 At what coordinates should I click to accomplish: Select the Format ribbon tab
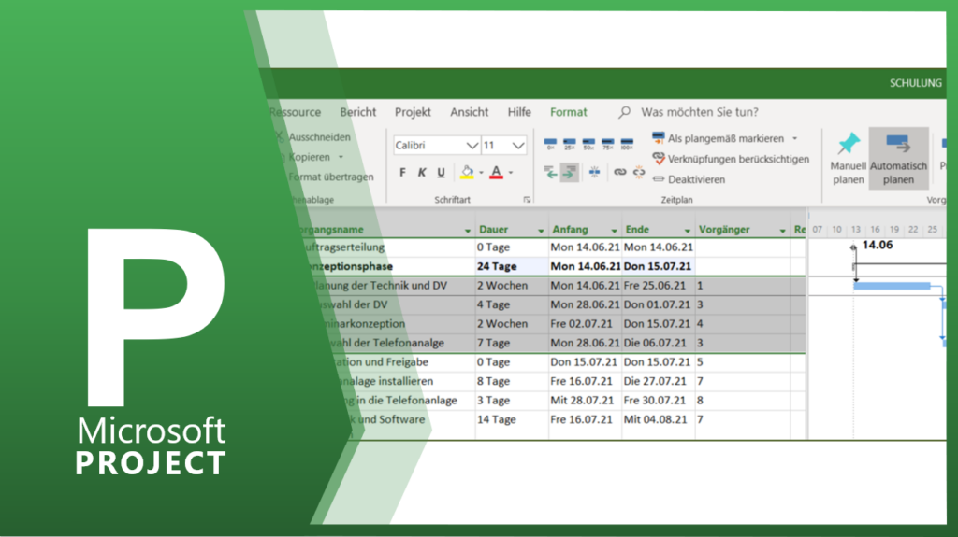tap(568, 112)
